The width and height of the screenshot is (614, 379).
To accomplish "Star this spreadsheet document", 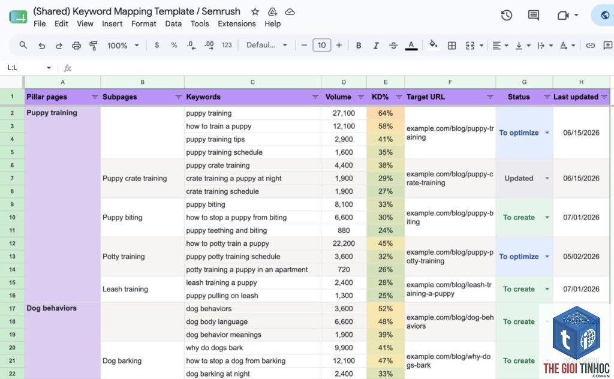I will coord(255,12).
